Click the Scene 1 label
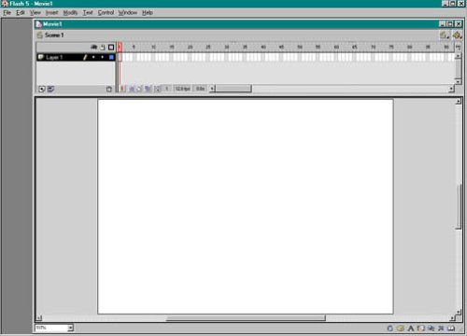Screen dimensions: 467x336 pos(54,35)
